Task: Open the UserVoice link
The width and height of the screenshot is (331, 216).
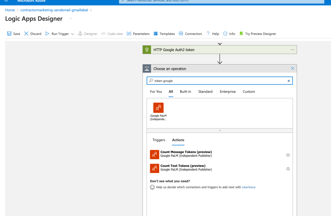Action: (x=249, y=187)
